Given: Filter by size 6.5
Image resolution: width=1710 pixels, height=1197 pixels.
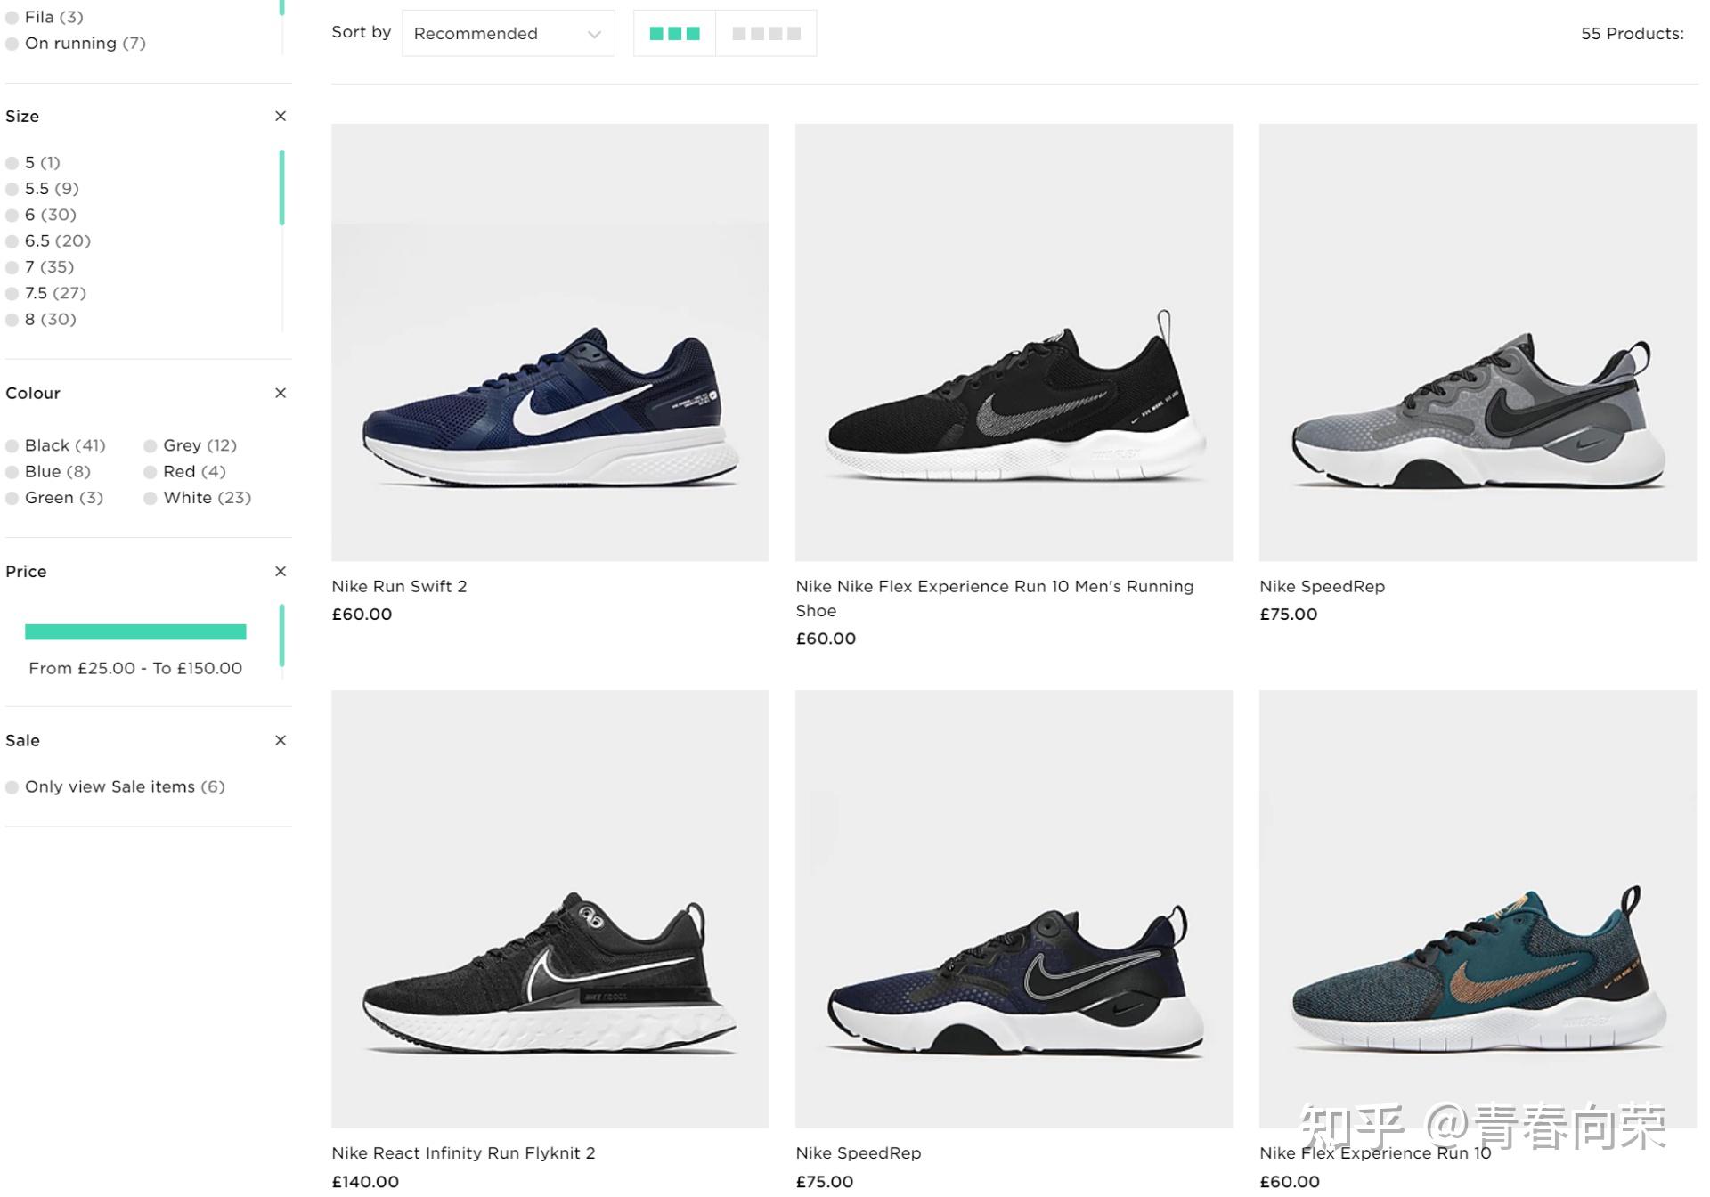Looking at the screenshot, I should point(48,240).
